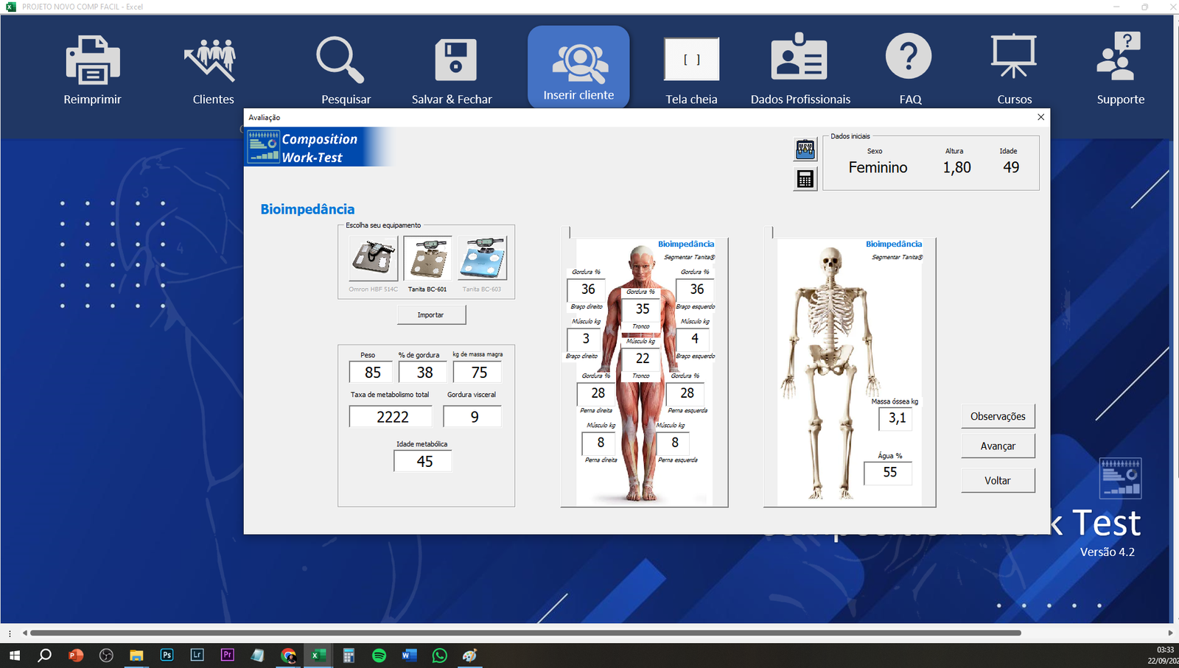Open Dados Profissionais card icon

click(800, 59)
